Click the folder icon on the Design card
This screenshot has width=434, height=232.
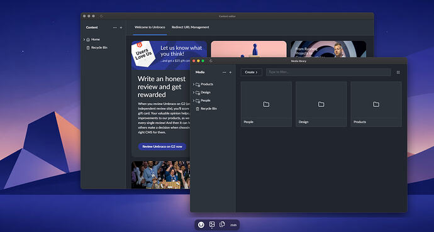321,104
